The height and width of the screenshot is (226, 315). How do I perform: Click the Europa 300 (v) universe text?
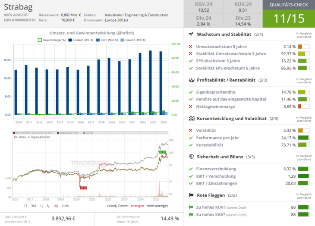[117, 20]
